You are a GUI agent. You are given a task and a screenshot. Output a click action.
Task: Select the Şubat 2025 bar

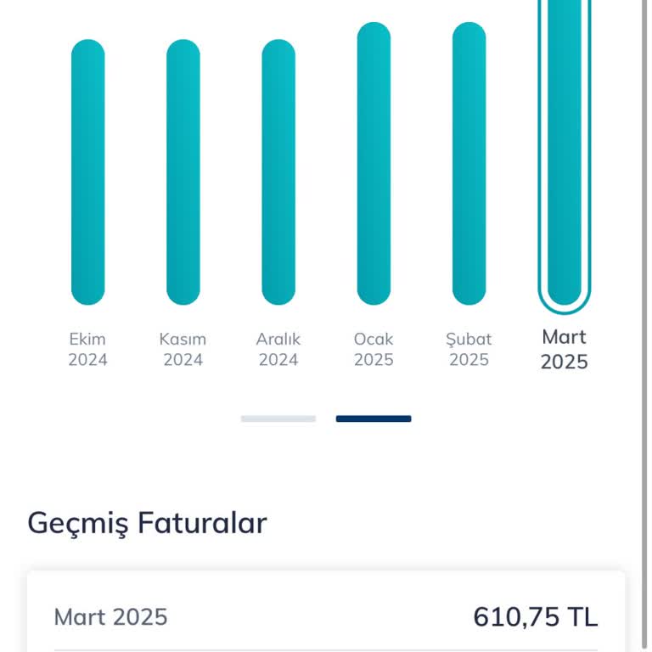click(469, 164)
